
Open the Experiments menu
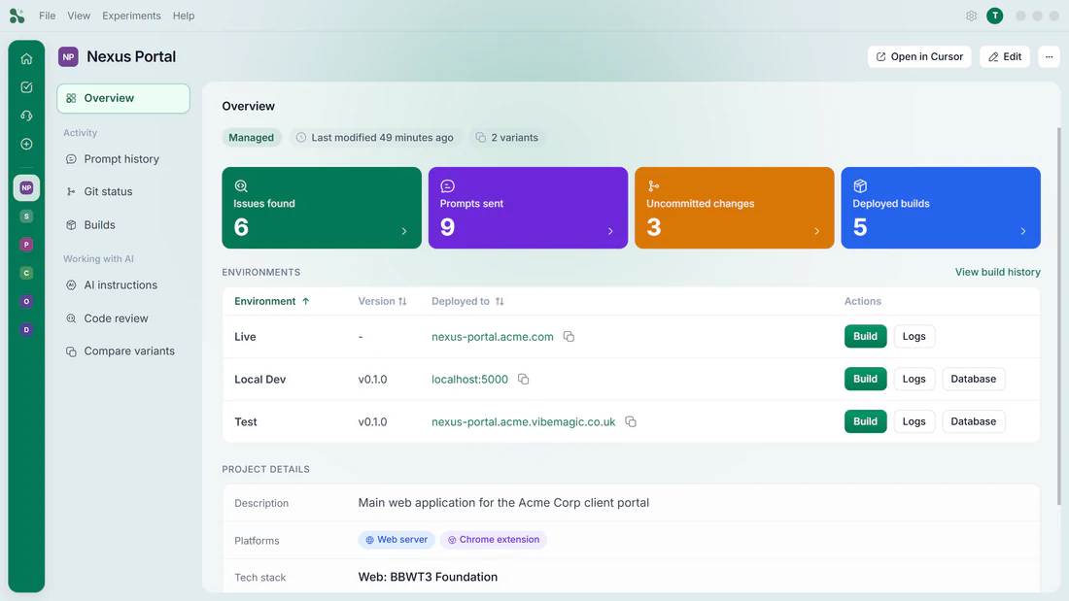131,16
